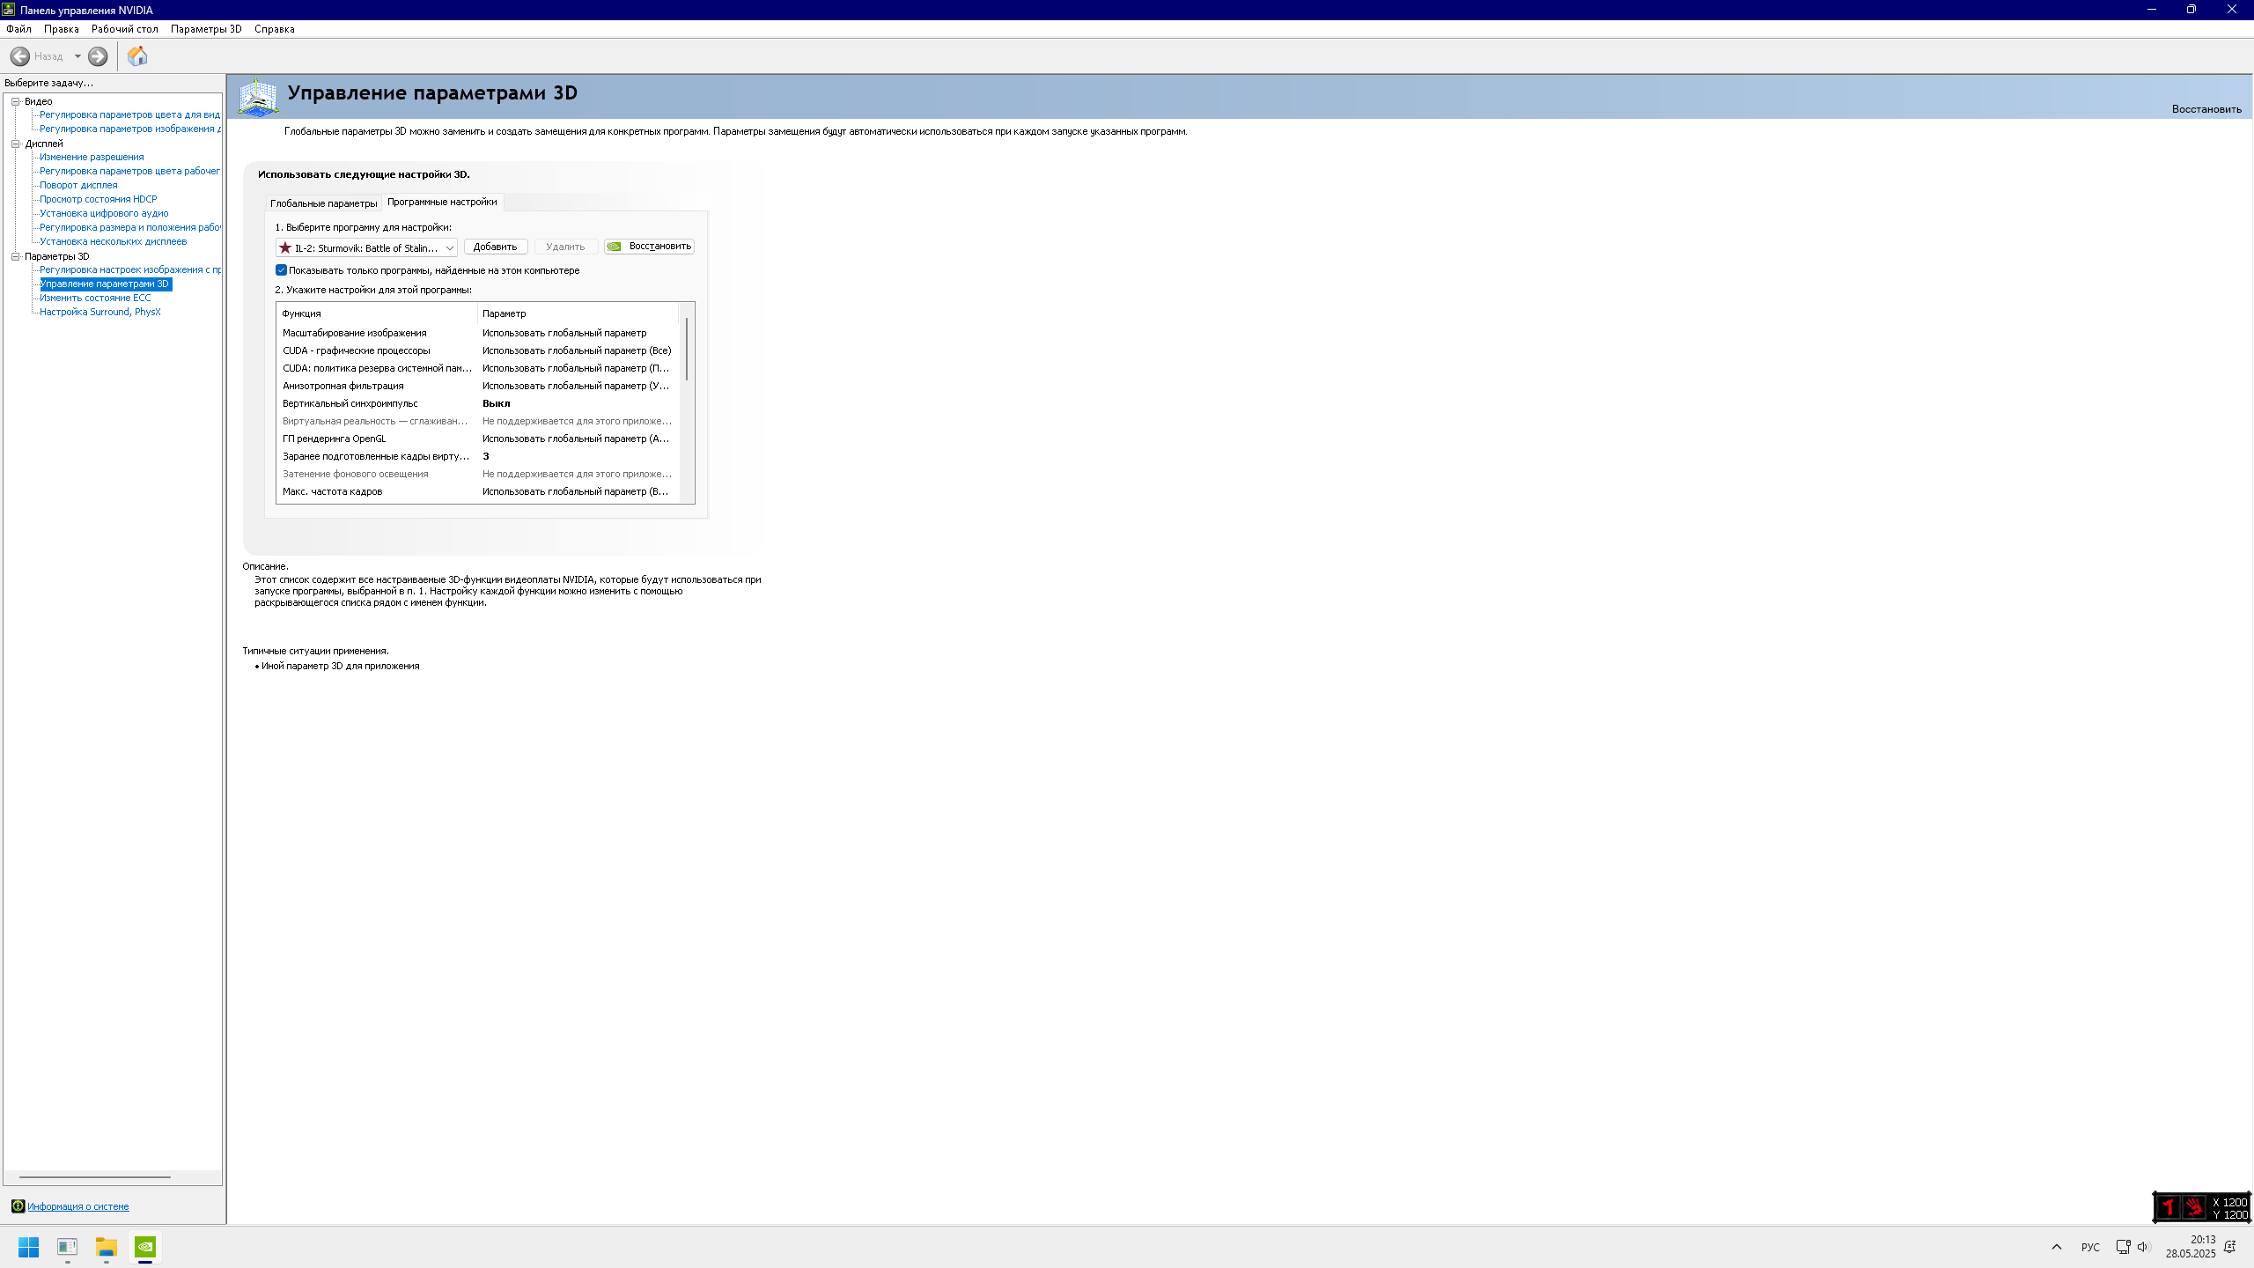Open the Back history dropdown arrow
The height and width of the screenshot is (1268, 2254).
click(x=77, y=56)
